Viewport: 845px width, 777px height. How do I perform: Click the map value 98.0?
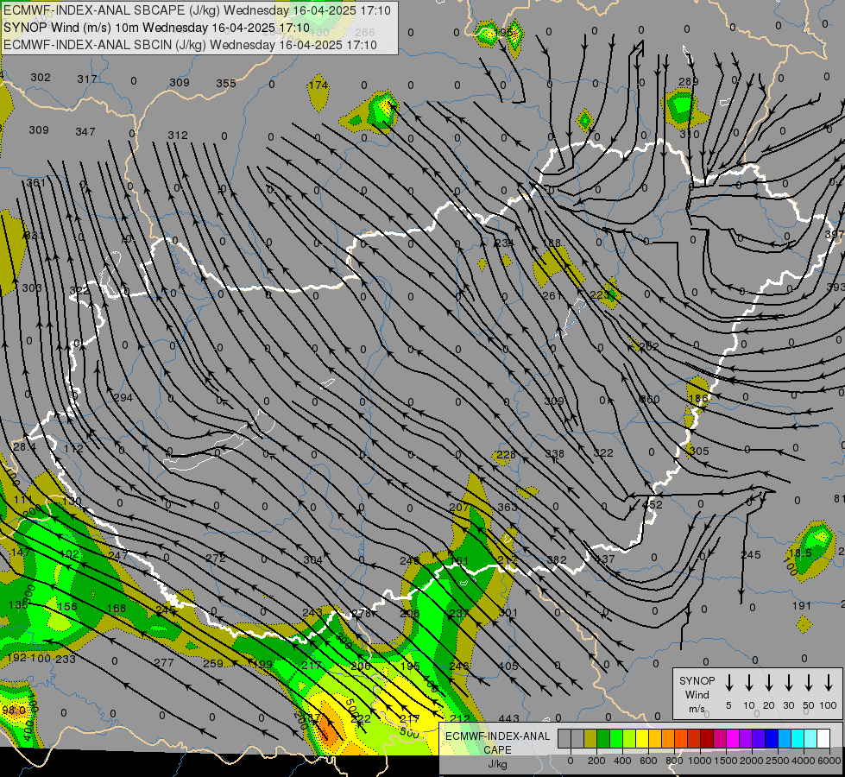tap(14, 711)
